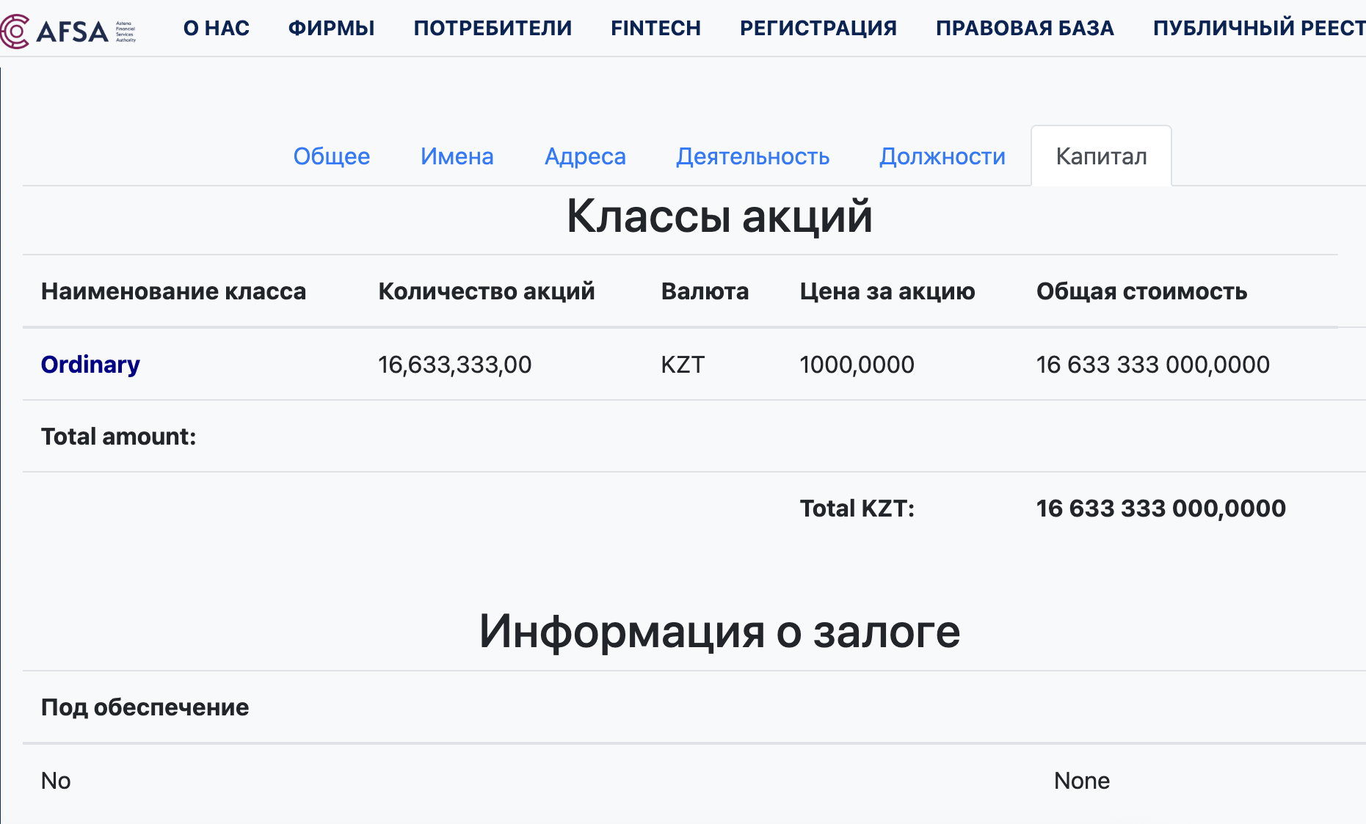Click the AFSA logo
The width and height of the screenshot is (1366, 824).
[68, 30]
